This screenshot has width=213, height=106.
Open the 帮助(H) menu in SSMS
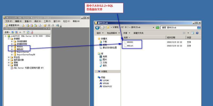pos(76,21)
